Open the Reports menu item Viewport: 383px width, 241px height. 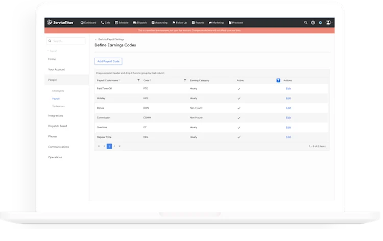[198, 22]
